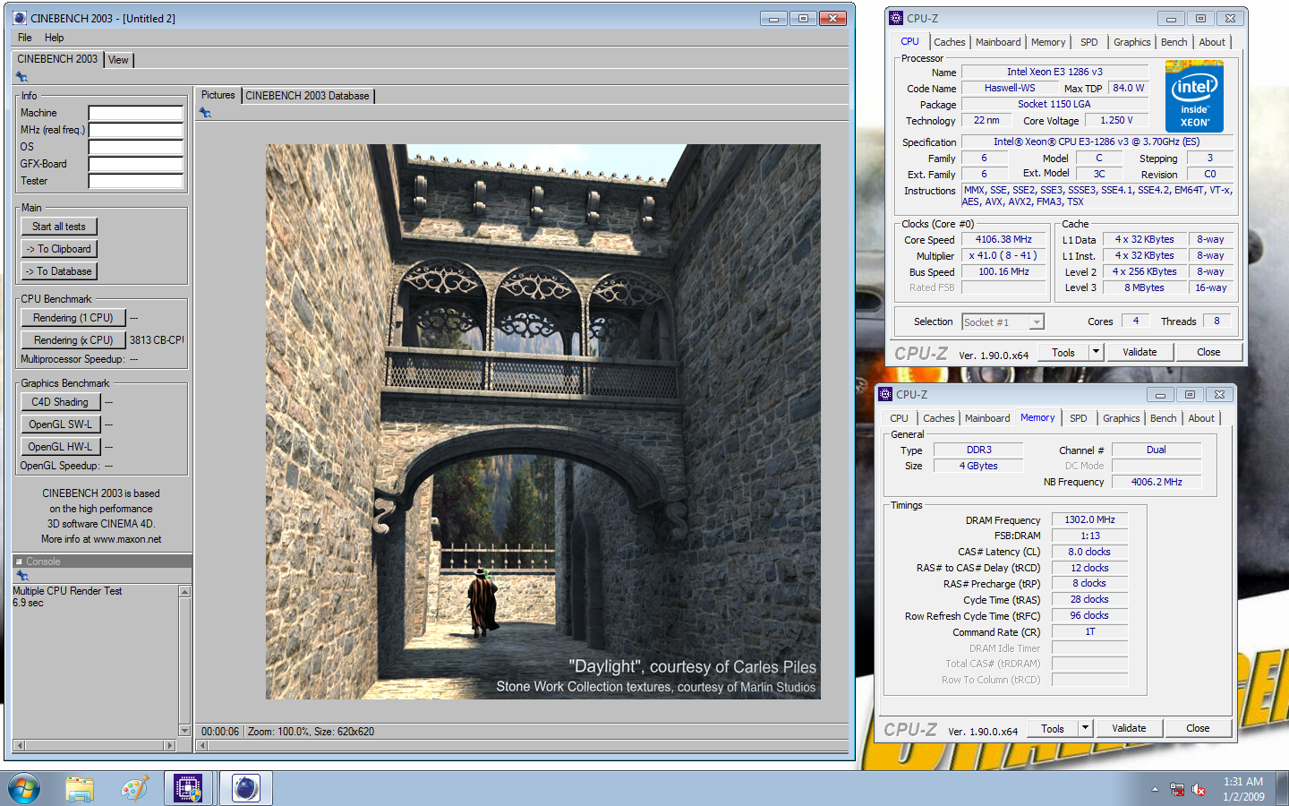Run the C4D Shading test
This screenshot has width=1289, height=806.
60,402
